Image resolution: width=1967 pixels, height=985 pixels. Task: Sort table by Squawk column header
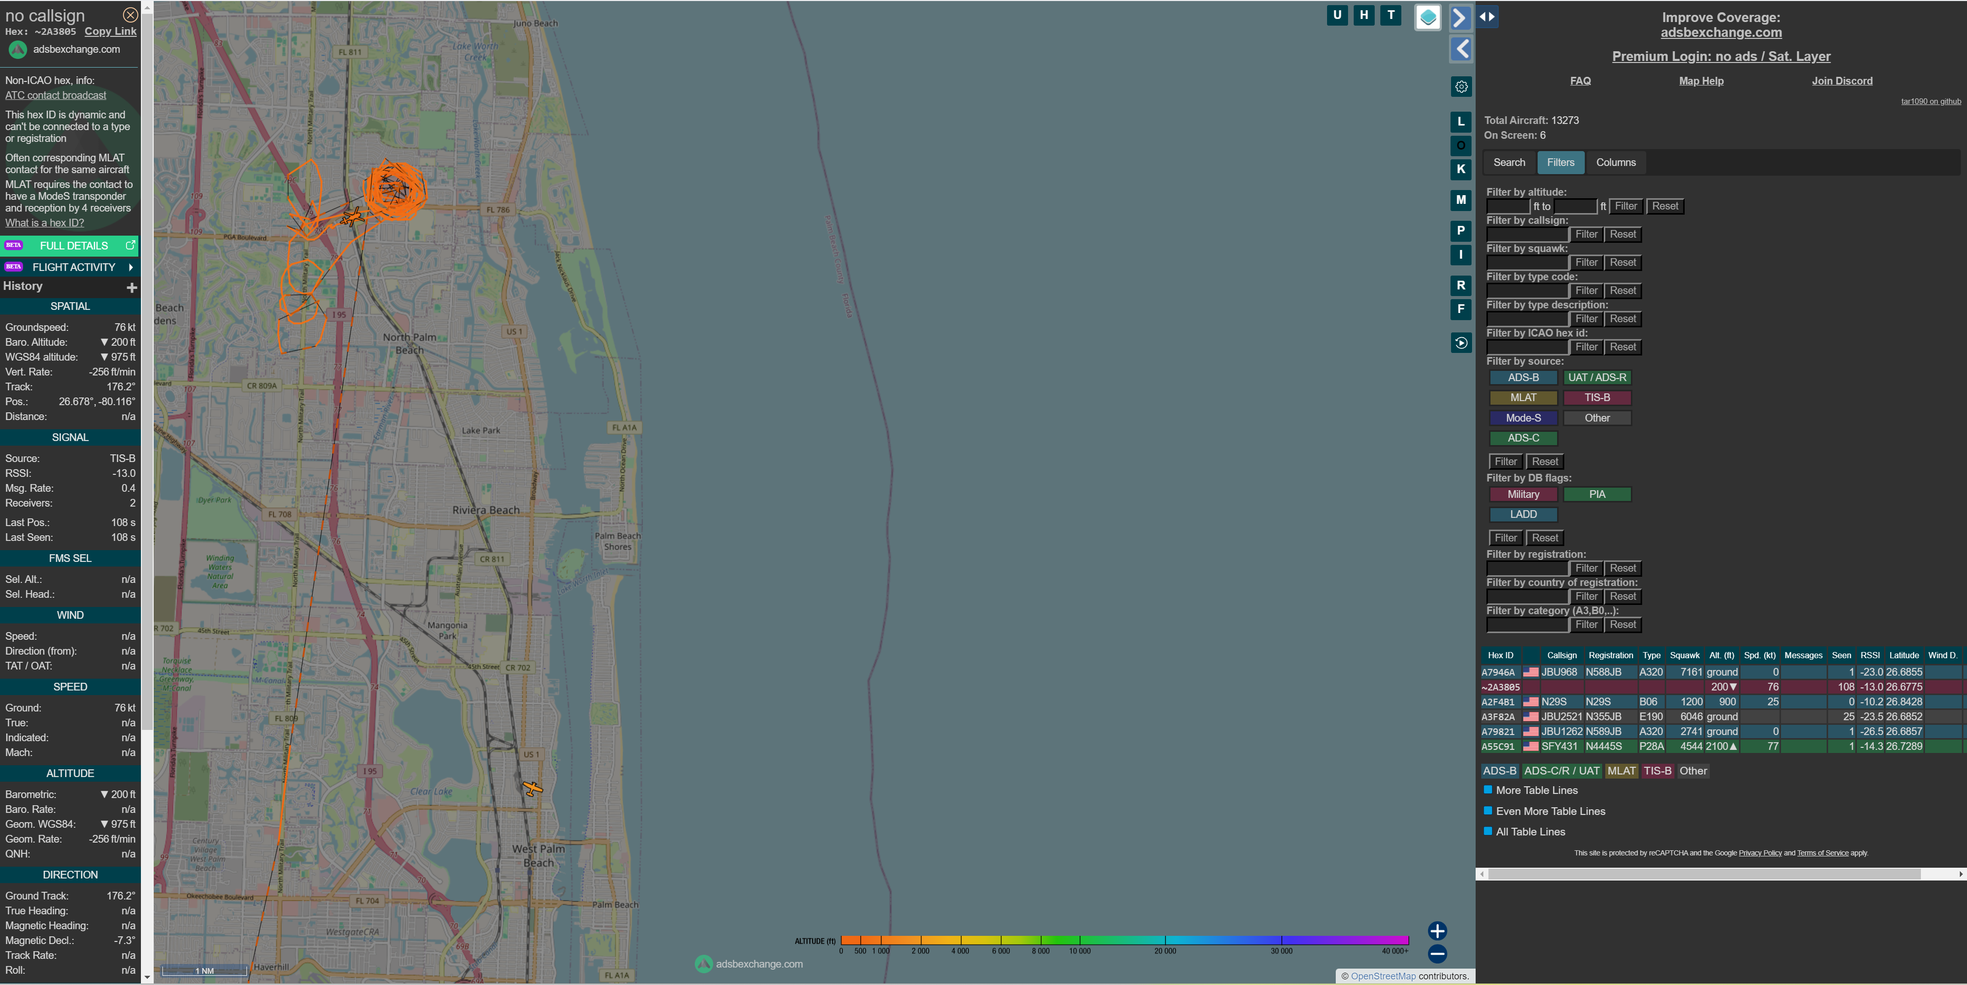pyautogui.click(x=1685, y=655)
